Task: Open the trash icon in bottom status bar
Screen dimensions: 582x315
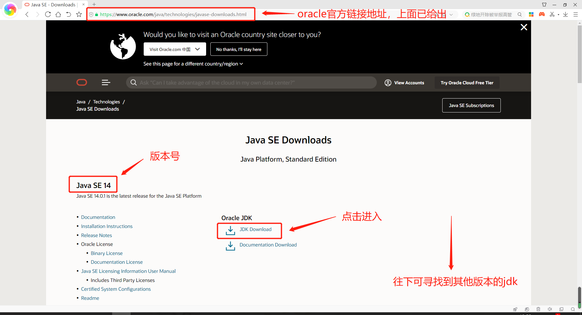Action: point(538,309)
